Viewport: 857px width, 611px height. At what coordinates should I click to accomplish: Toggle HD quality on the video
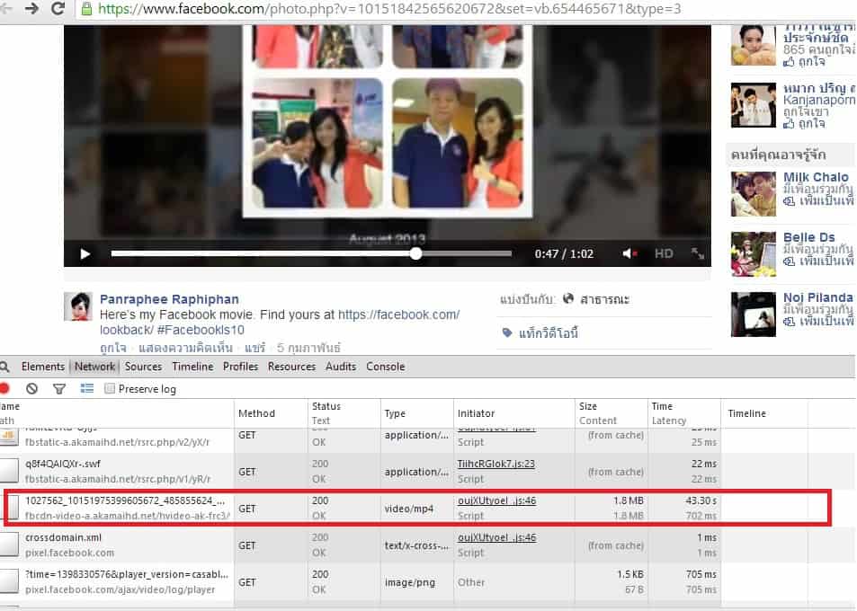coord(664,254)
